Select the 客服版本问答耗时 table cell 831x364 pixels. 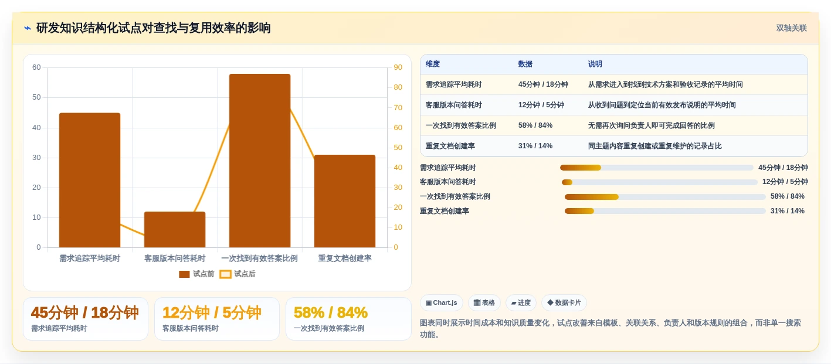pos(454,105)
